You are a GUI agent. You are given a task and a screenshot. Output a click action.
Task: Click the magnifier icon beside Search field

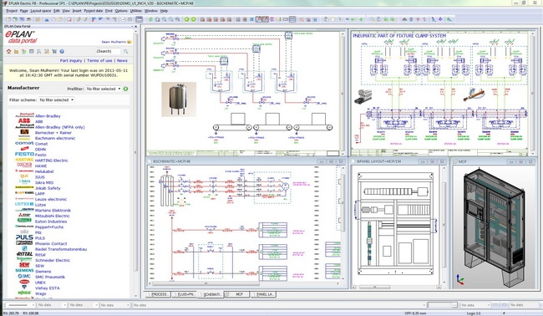pyautogui.click(x=125, y=51)
